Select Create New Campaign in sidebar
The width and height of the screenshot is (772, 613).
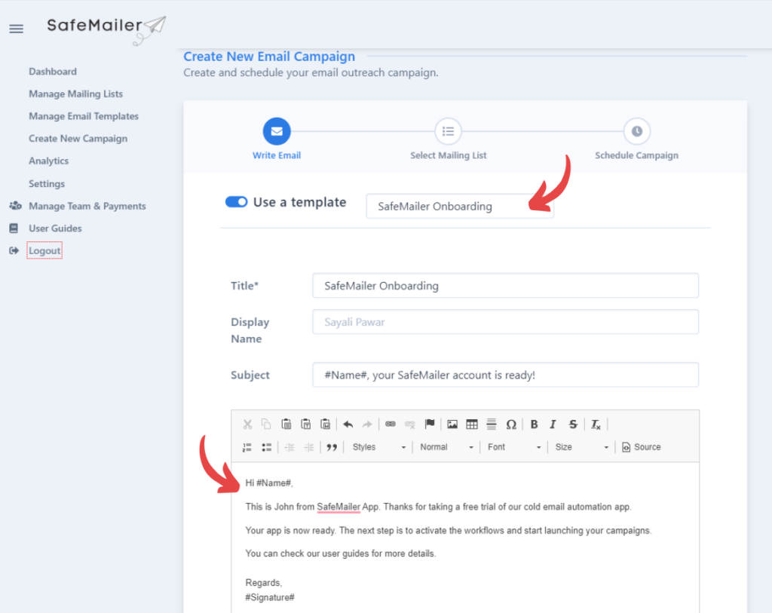click(78, 138)
